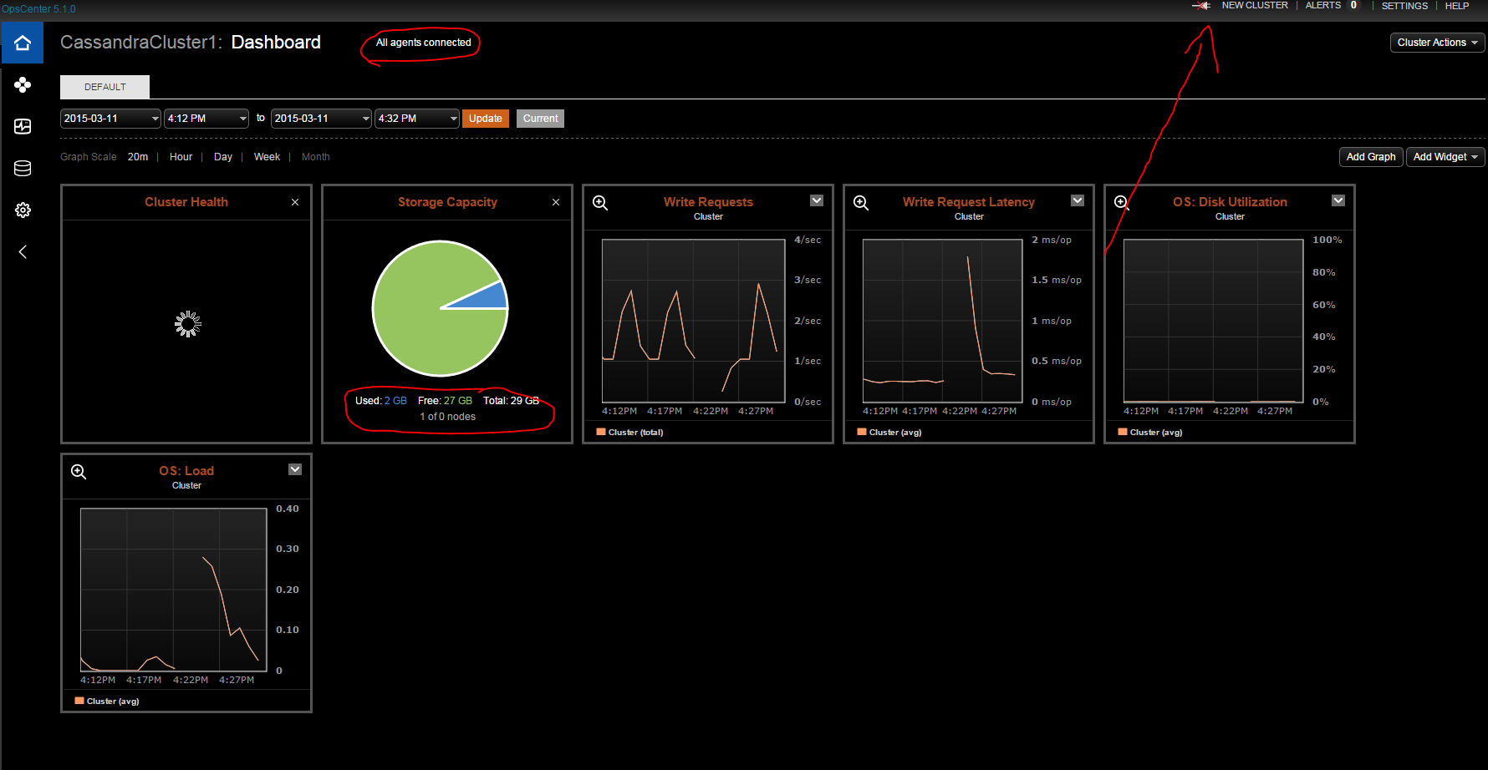Open the OS: Disk Utilization options menu
The image size is (1488, 770).
[1338, 200]
